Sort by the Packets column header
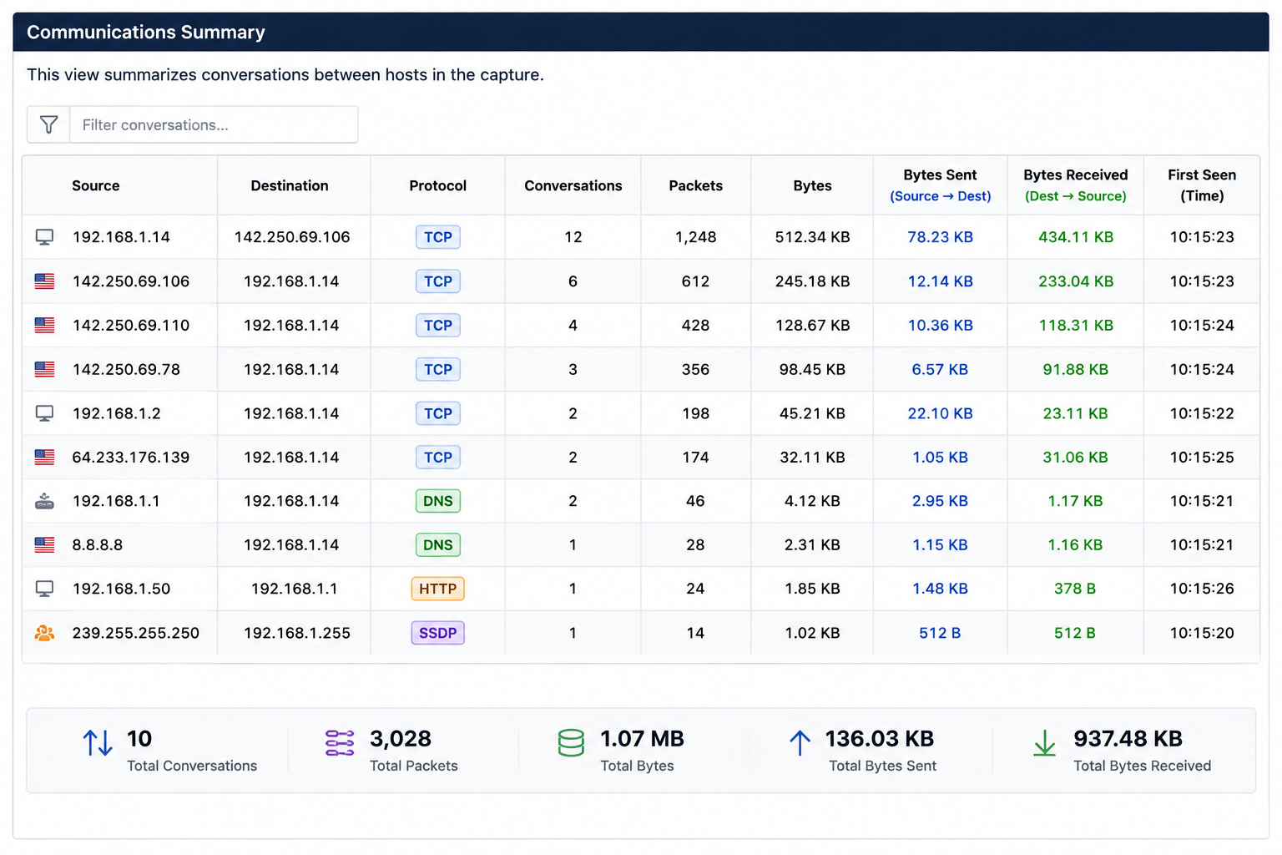1282x855 pixels. (x=696, y=185)
